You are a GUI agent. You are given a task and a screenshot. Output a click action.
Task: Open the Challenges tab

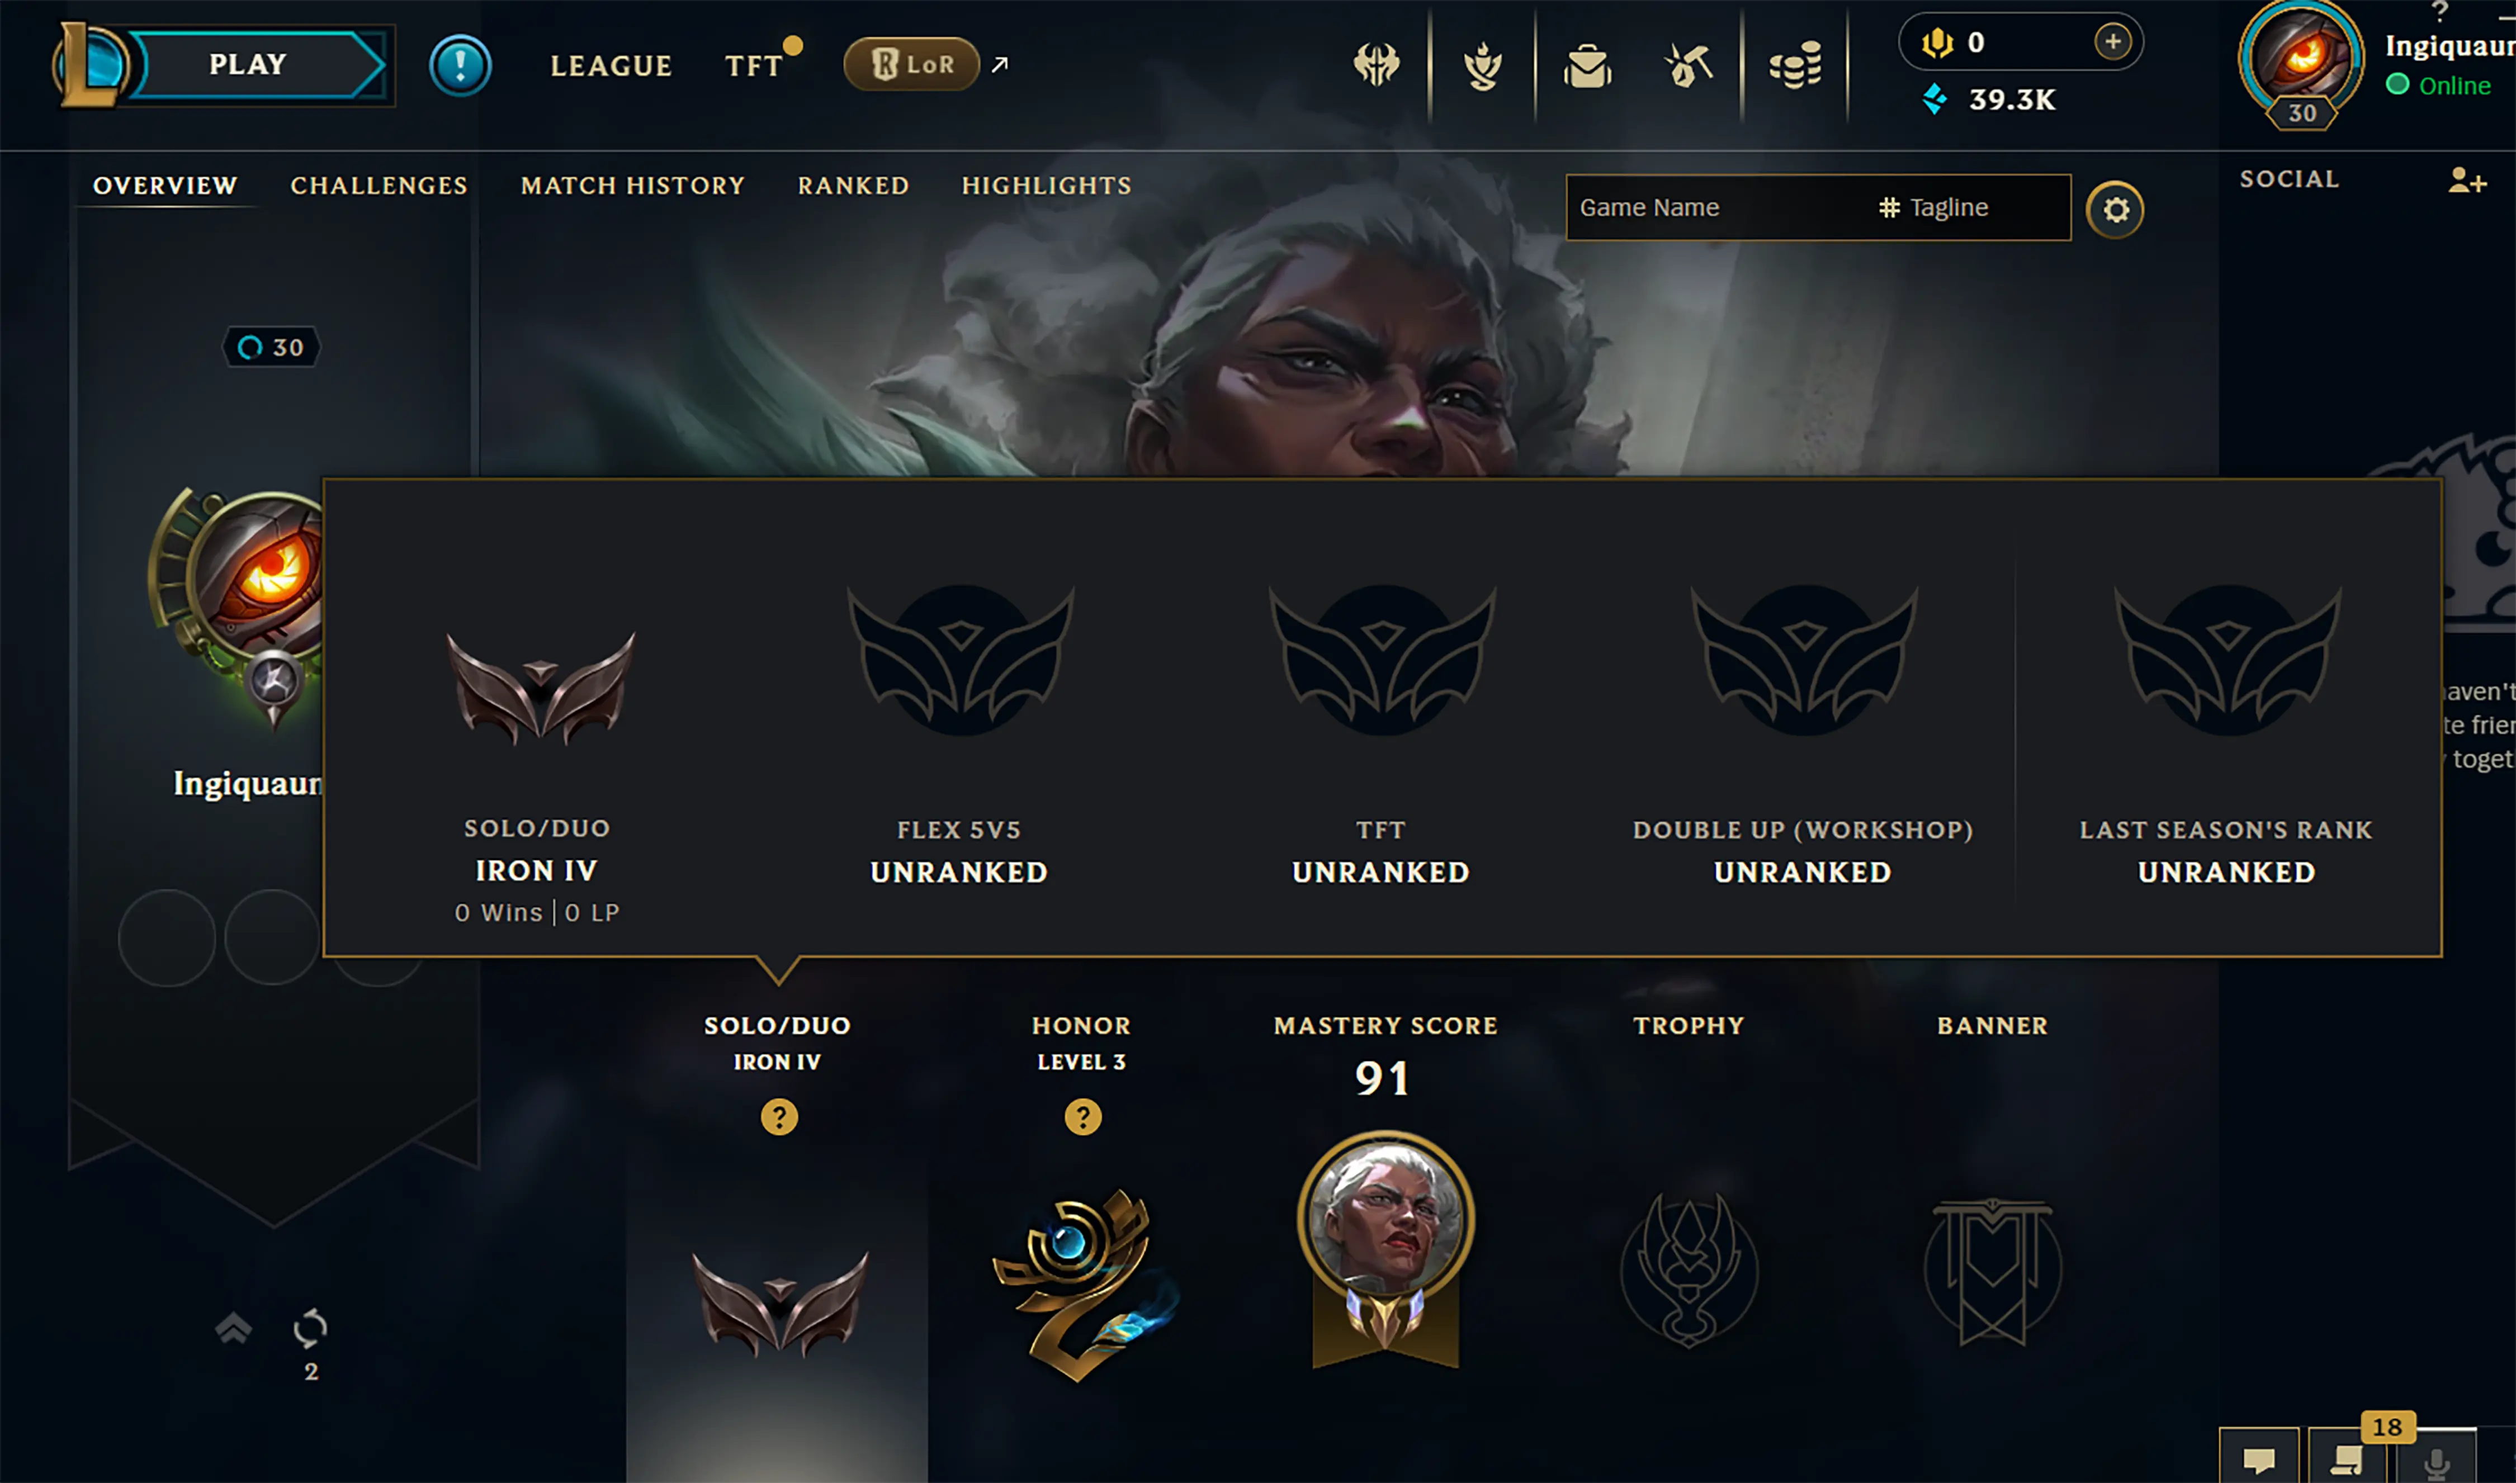(379, 185)
